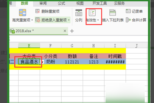The width and height of the screenshot is (154, 103).
Task: Switch to the 视图 tab
Action: pos(80,3)
